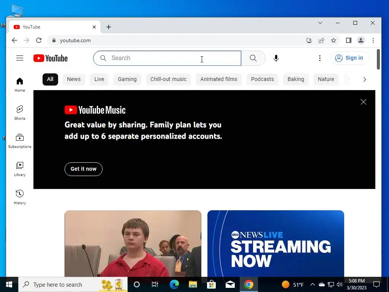Select the Podcasts chip
The height and width of the screenshot is (292, 389).
point(262,79)
